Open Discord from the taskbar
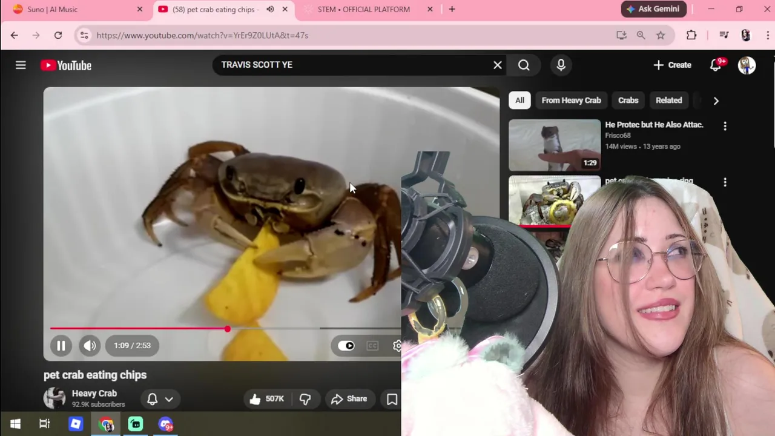775x436 pixels. point(166,424)
